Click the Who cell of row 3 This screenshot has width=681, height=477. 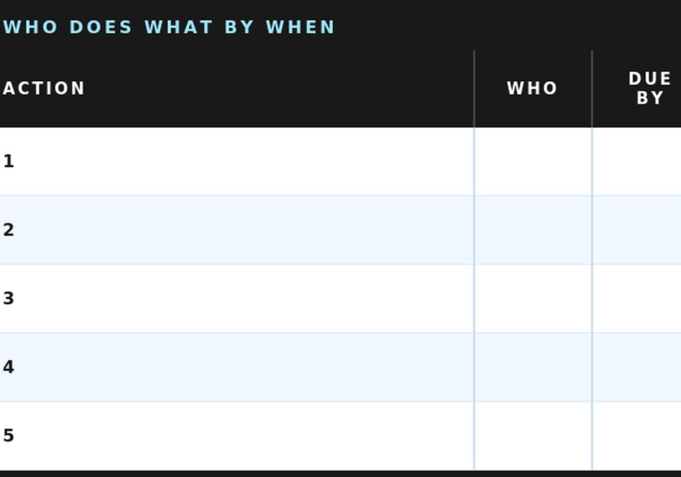pyautogui.click(x=533, y=298)
